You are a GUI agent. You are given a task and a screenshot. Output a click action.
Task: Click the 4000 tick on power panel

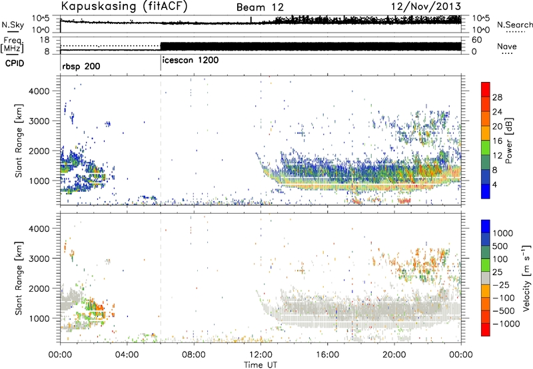point(39,91)
